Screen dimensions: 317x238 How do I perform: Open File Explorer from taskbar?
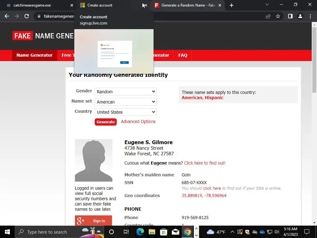pyautogui.click(x=152, y=232)
